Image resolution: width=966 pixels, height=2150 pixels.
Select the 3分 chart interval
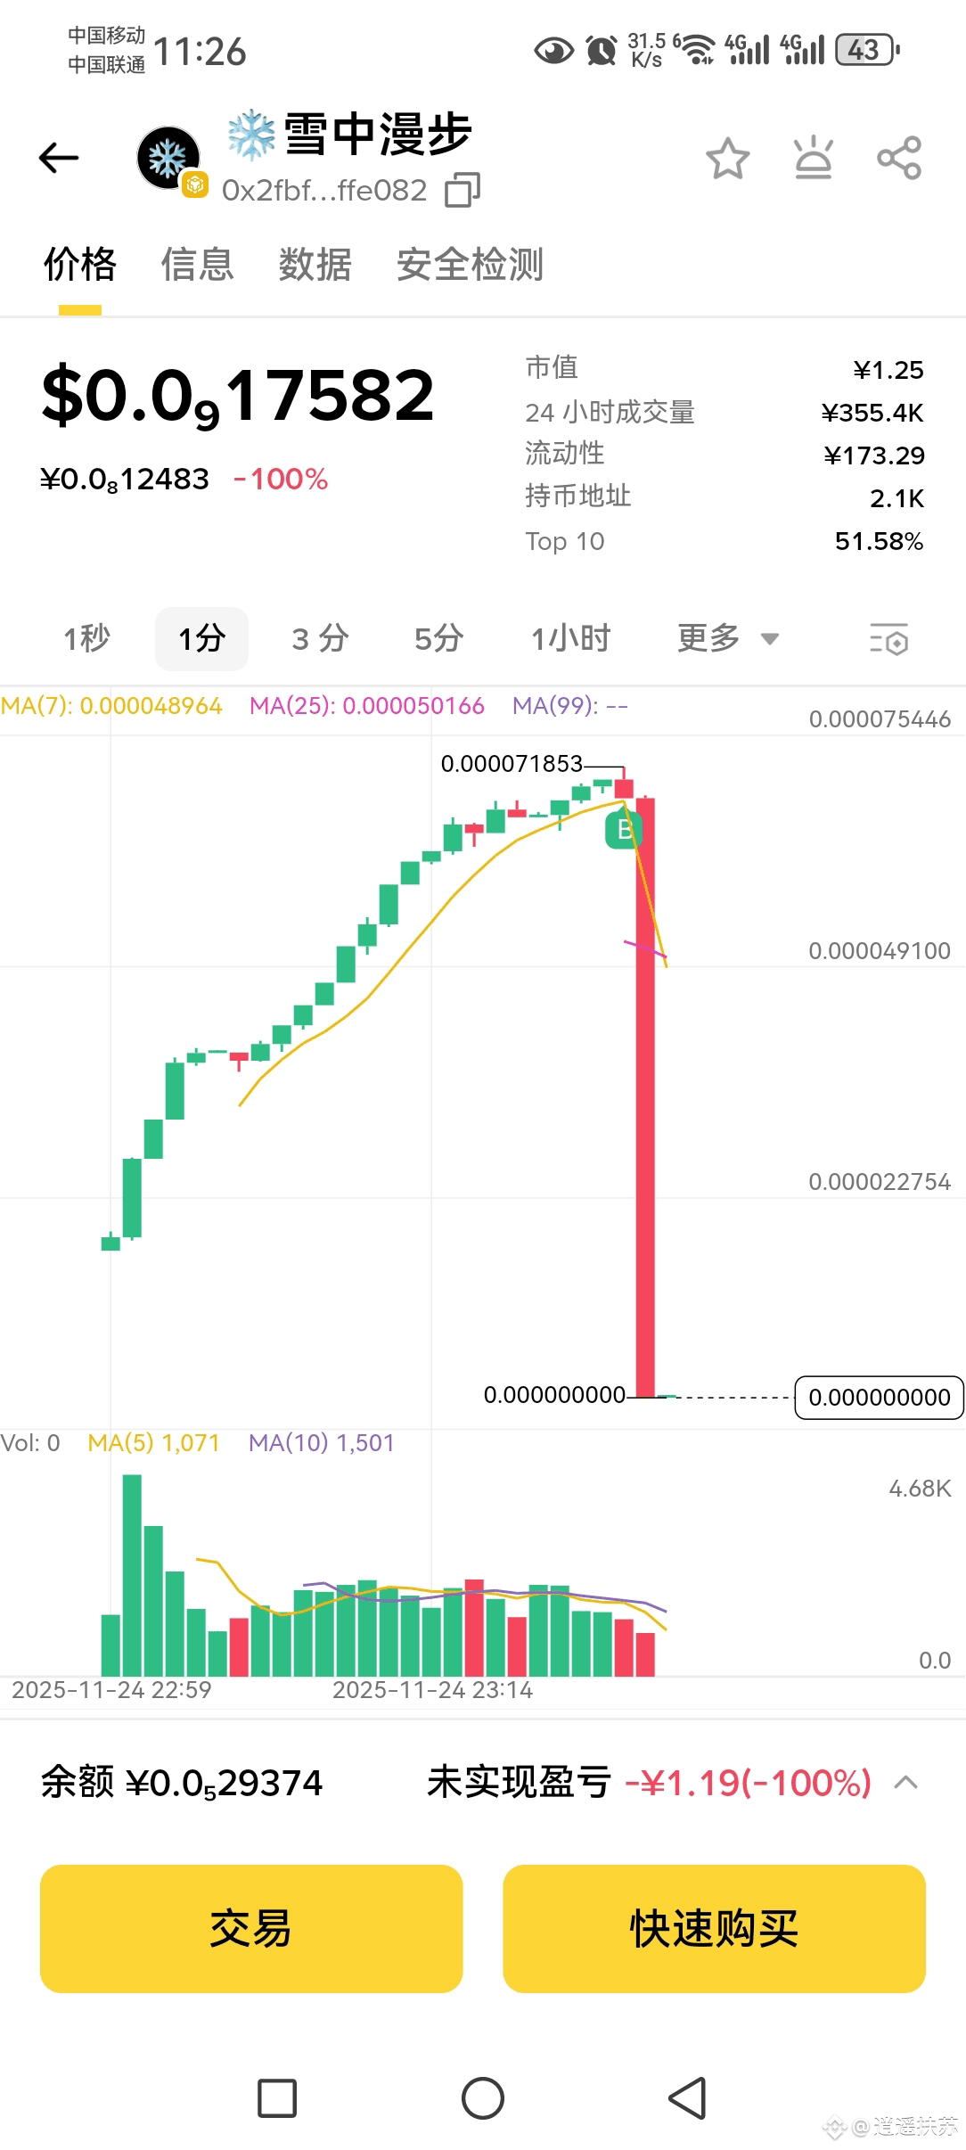pyautogui.click(x=320, y=638)
